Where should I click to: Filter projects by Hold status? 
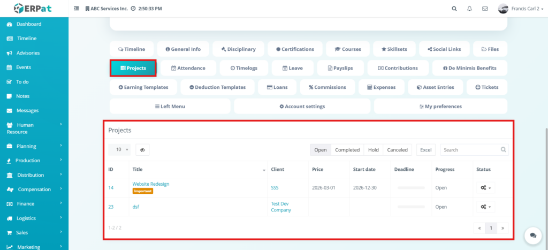click(x=373, y=150)
